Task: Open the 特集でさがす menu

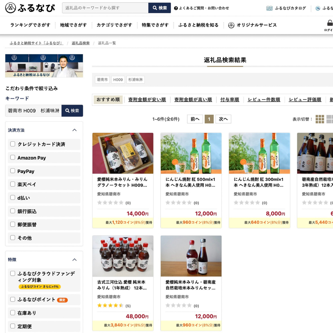Action: 155,25
